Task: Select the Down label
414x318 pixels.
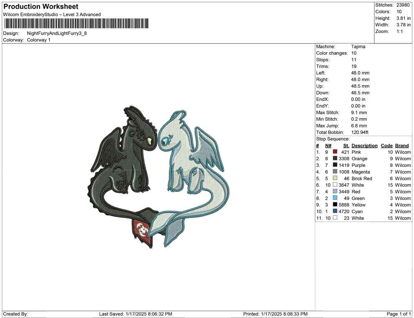Action: tap(323, 93)
